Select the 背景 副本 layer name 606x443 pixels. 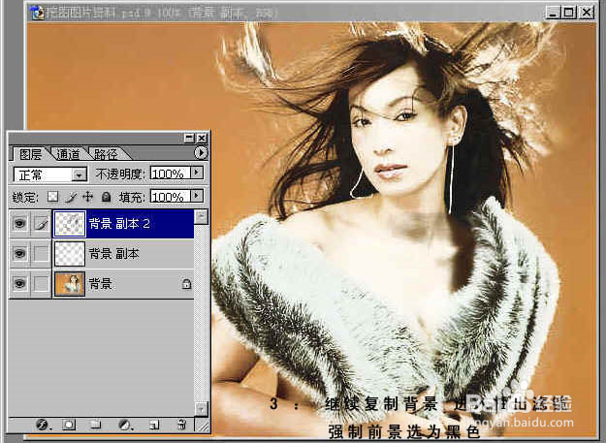113,254
